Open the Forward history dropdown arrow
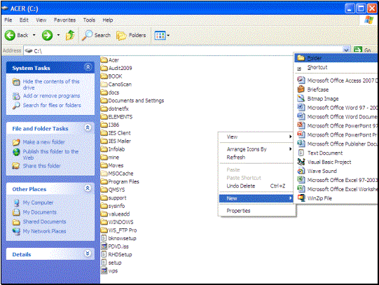Screen dimensions: 379x285 click(58, 35)
